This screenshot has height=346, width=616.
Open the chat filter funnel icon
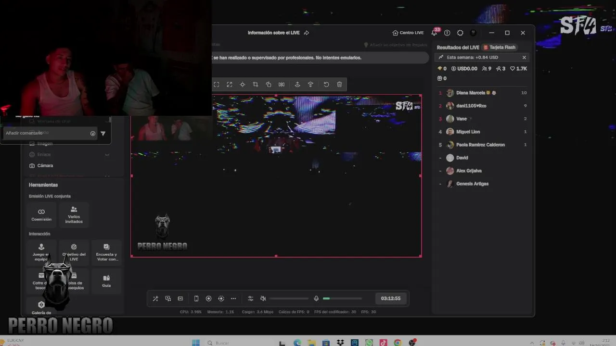click(103, 134)
